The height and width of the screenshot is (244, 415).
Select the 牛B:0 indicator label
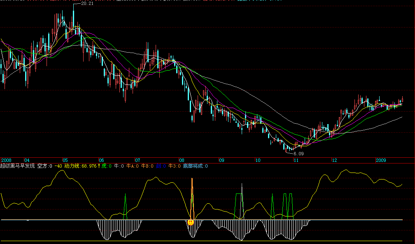147,166
